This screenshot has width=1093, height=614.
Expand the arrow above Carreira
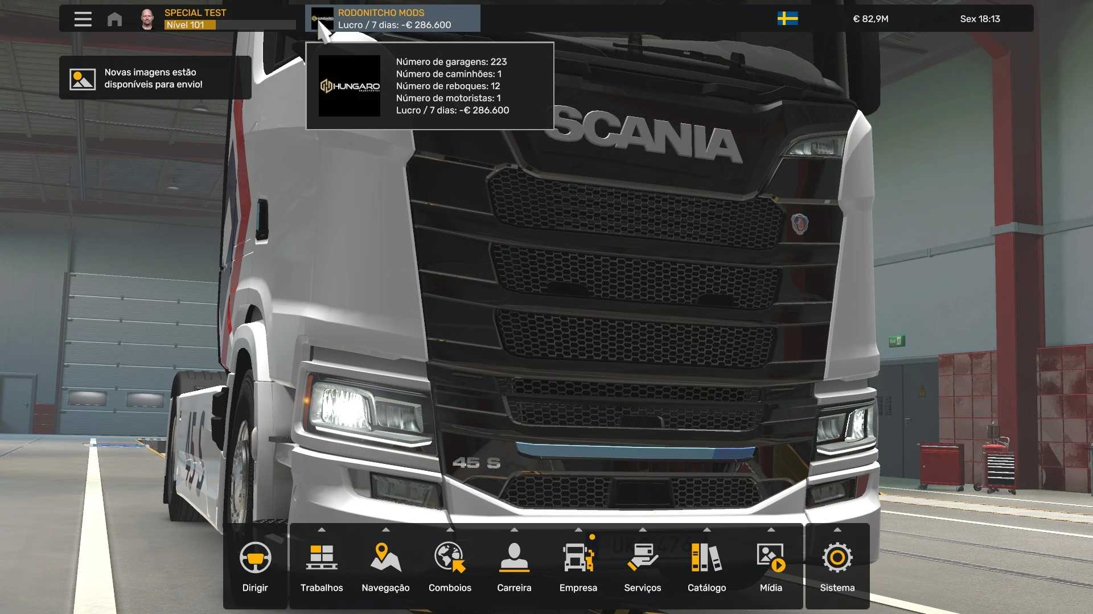tap(514, 530)
